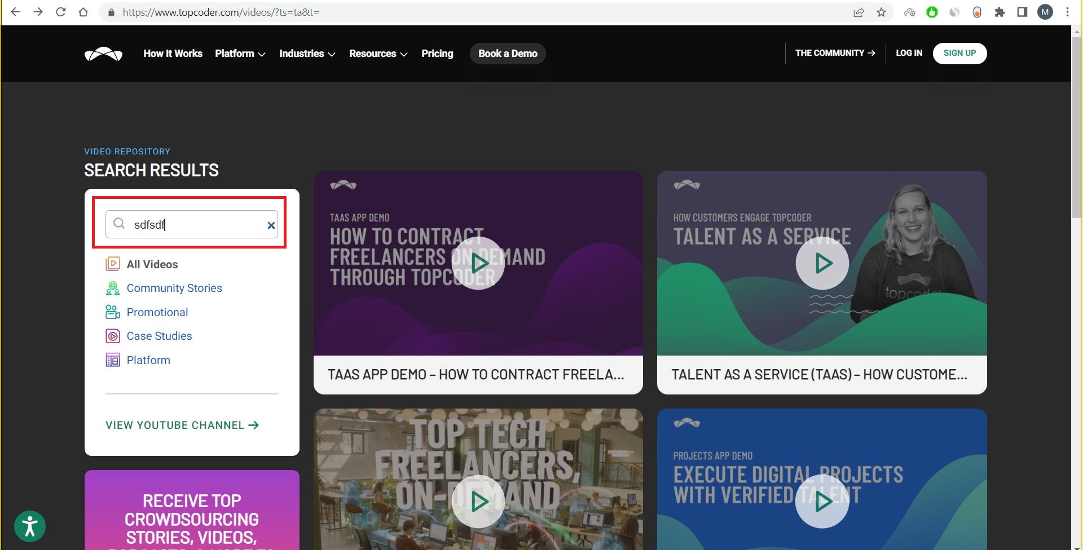Open title TAAS APP DEMO – HOW TO CONTRACT
Image resolution: width=1083 pixels, height=550 pixels.
point(476,375)
